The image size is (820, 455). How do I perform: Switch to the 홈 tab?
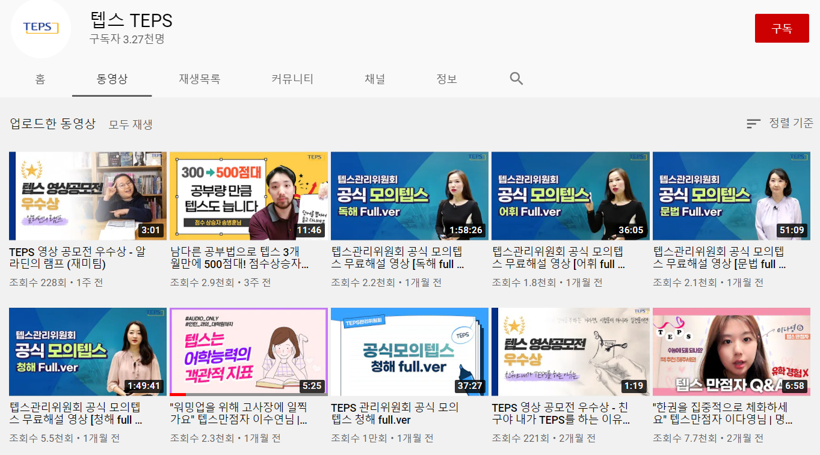(x=40, y=79)
